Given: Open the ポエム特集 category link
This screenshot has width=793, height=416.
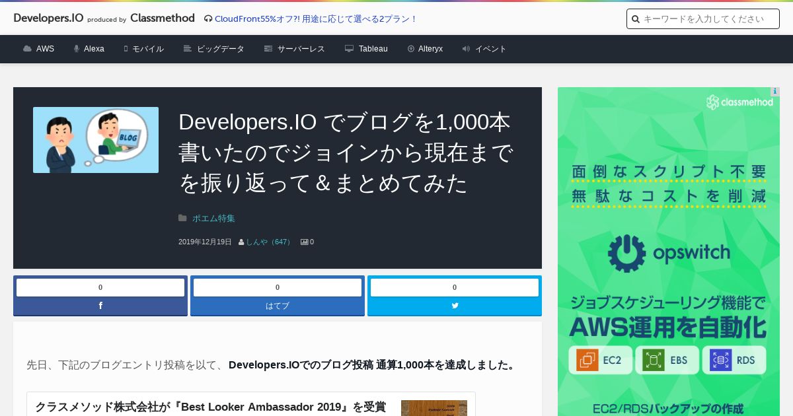Looking at the screenshot, I should (x=213, y=218).
